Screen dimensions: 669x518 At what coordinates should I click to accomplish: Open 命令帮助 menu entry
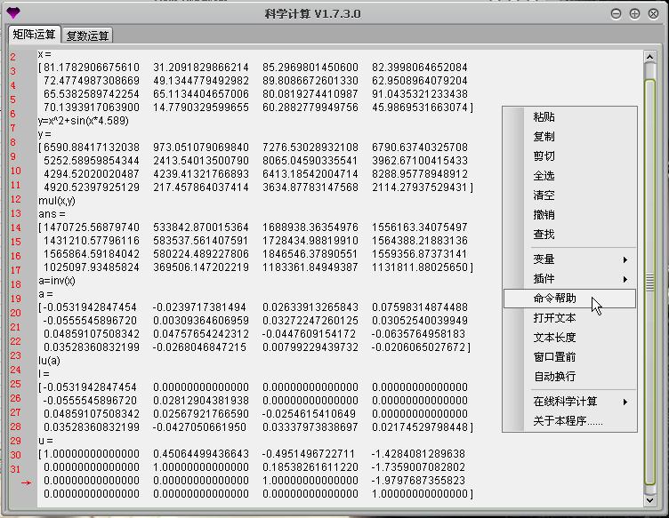click(554, 299)
